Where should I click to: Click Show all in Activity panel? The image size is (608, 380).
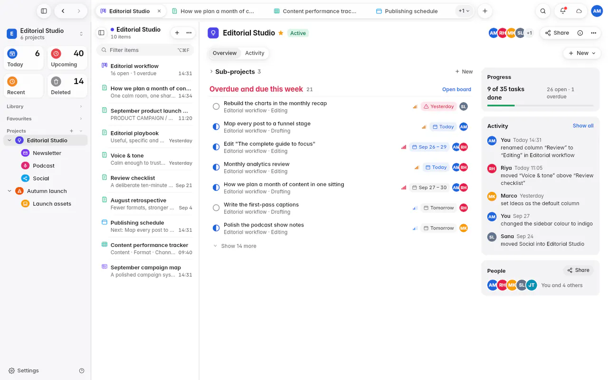click(x=583, y=126)
